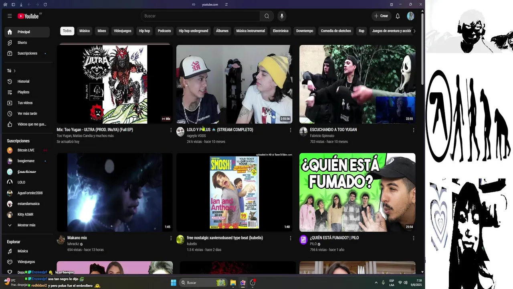Select the Música instrumental chip

click(250, 31)
